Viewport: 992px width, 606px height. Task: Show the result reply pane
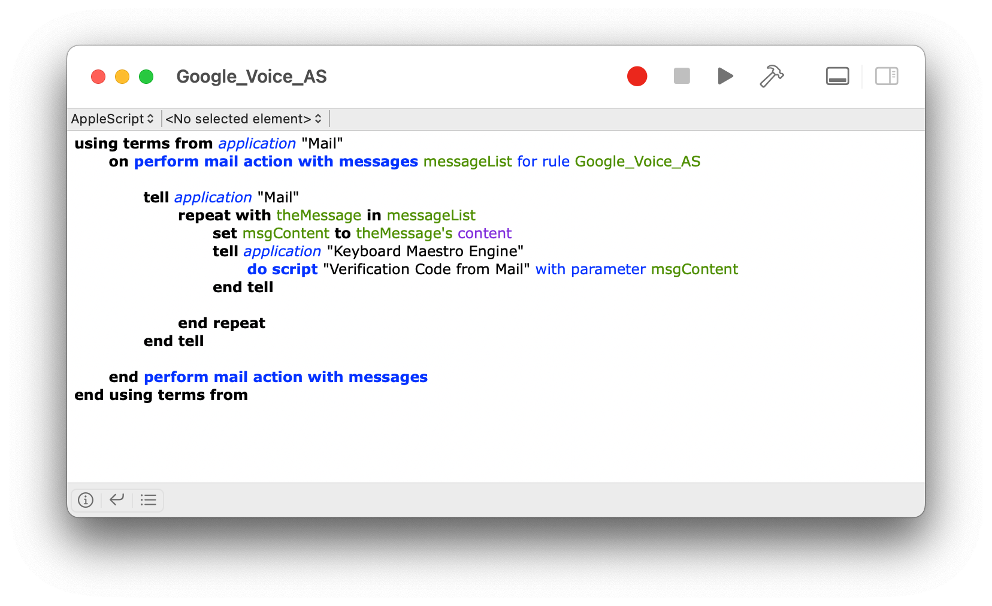(117, 499)
